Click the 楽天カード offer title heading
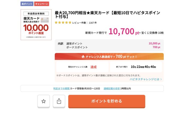This screenshot has width=185, height=115. pos(107,15)
